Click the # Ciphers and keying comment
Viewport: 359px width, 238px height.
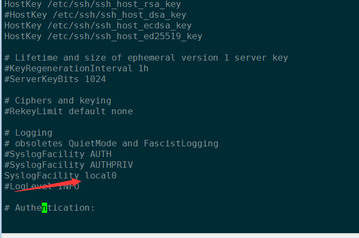(58, 101)
